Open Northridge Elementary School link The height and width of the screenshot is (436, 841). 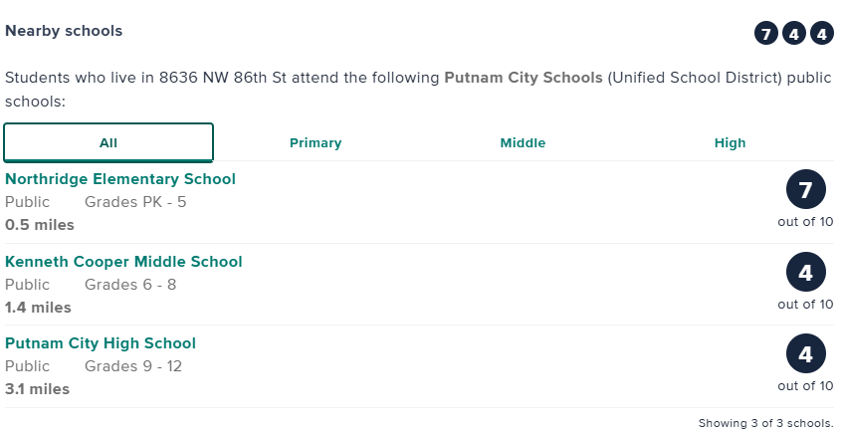120,179
